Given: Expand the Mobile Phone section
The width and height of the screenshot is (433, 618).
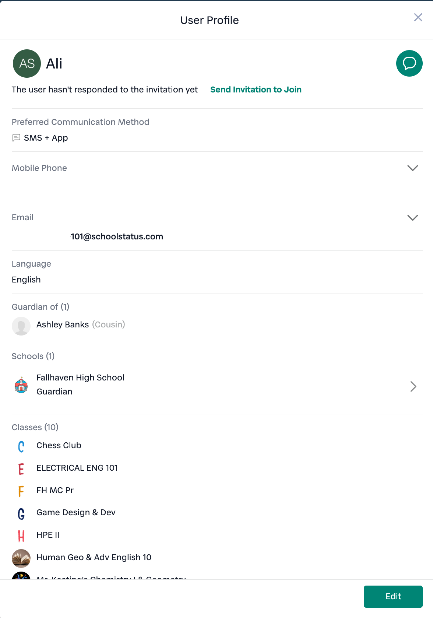Looking at the screenshot, I should pos(412,168).
